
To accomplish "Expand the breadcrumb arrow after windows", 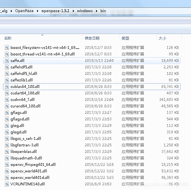I will click(x=97, y=11).
